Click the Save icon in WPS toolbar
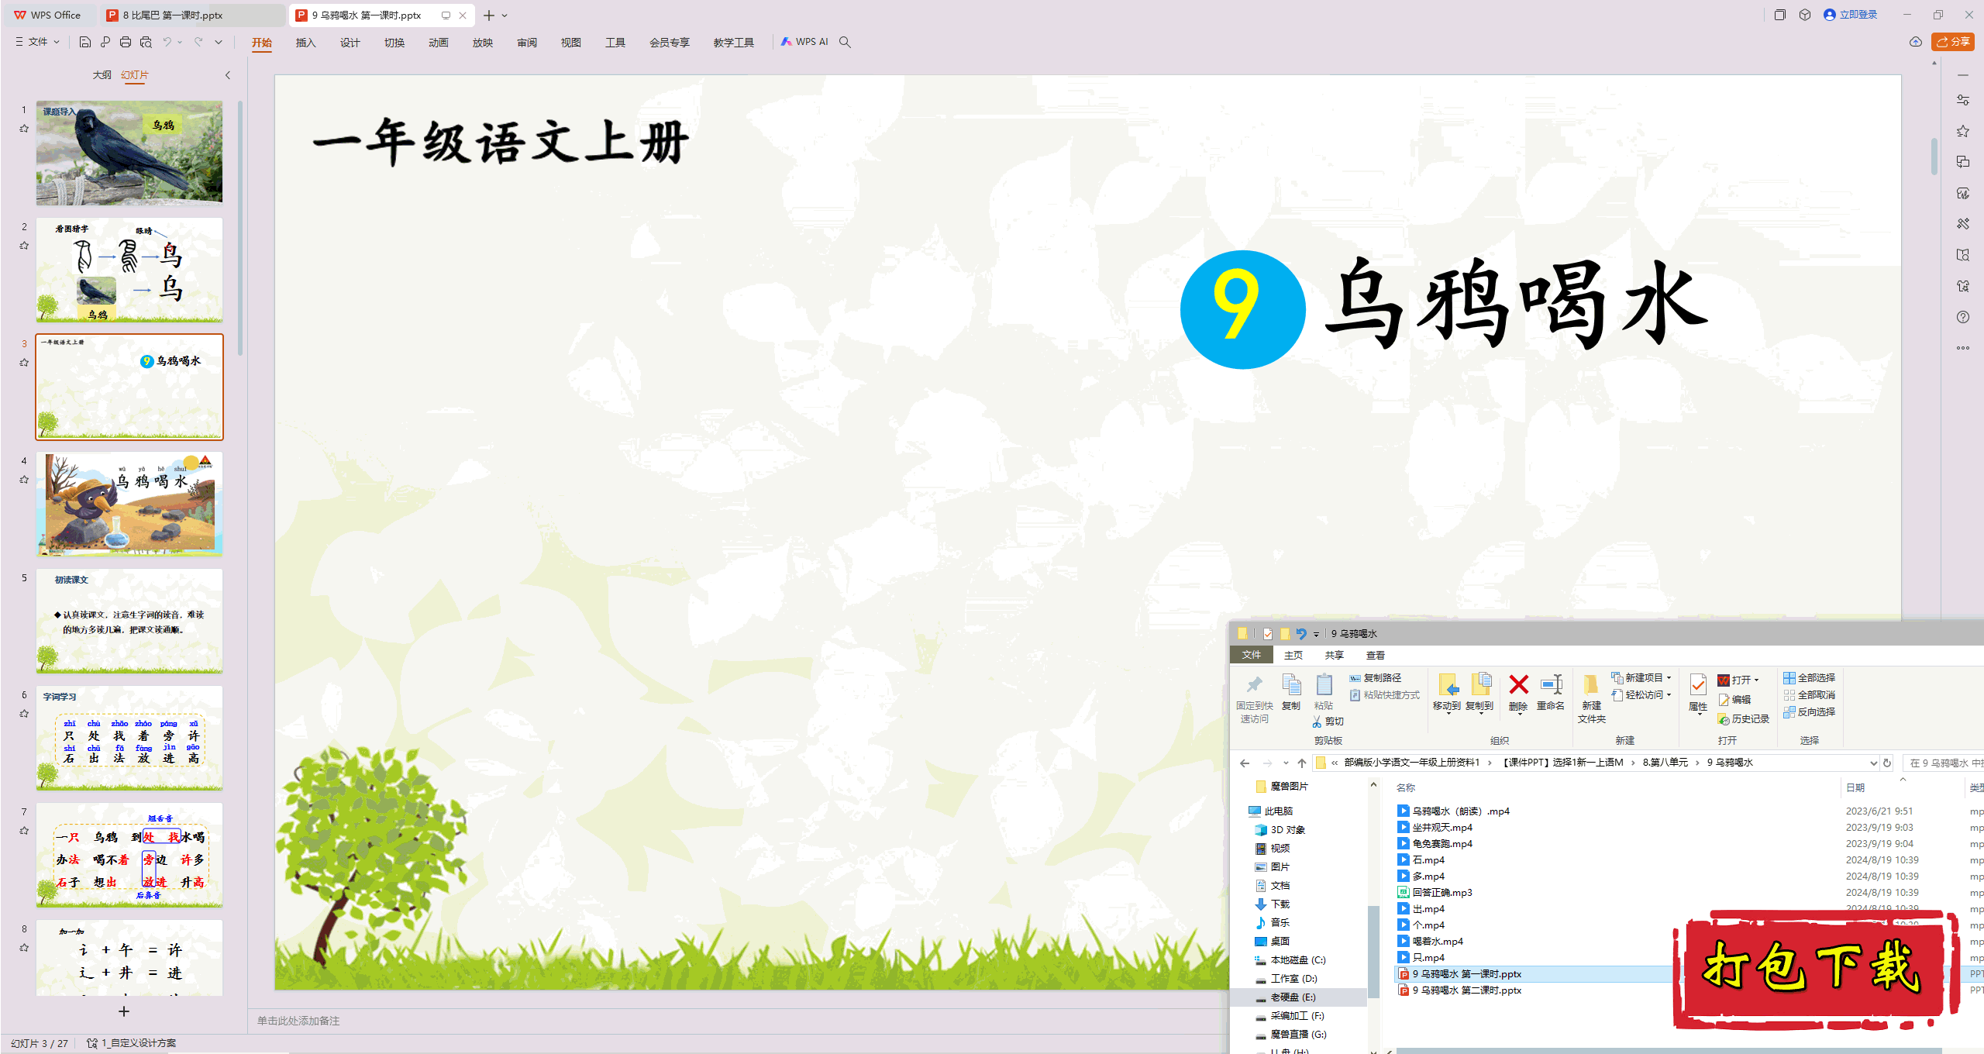 tap(85, 42)
